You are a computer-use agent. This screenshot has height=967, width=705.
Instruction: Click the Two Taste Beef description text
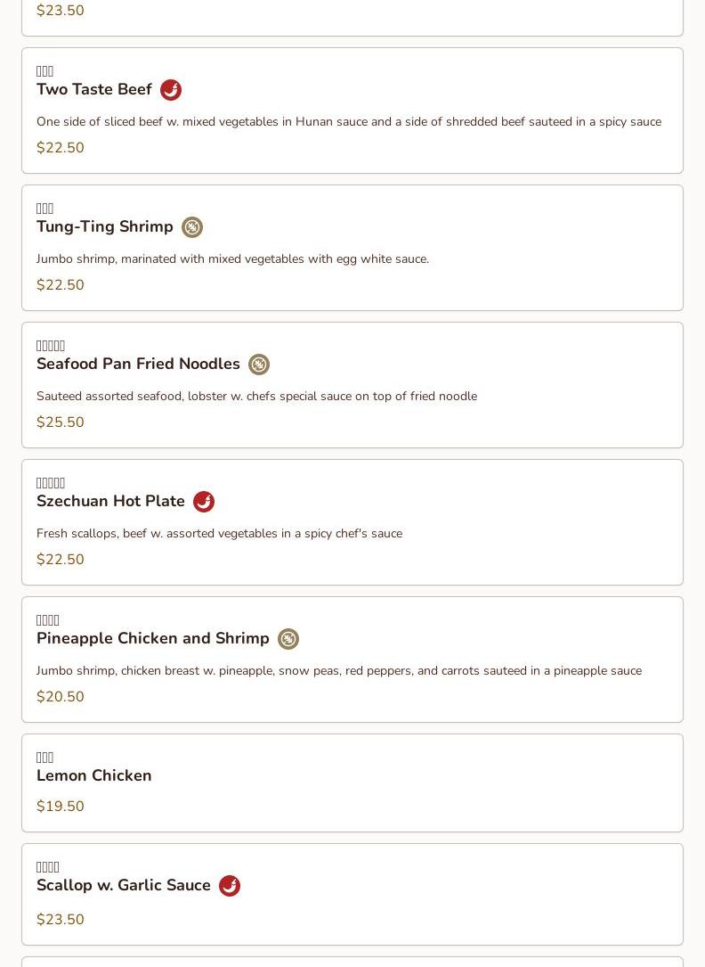click(x=349, y=122)
